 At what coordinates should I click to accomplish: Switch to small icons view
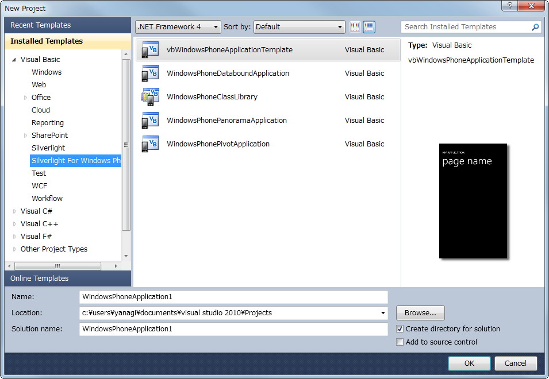tap(355, 26)
